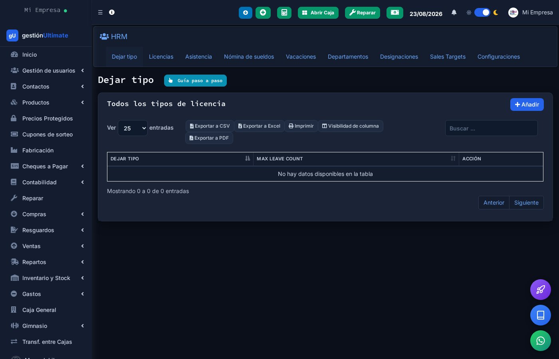The width and height of the screenshot is (559, 359).
Task: Expand Inventario y Stock menu
Action: (46, 278)
